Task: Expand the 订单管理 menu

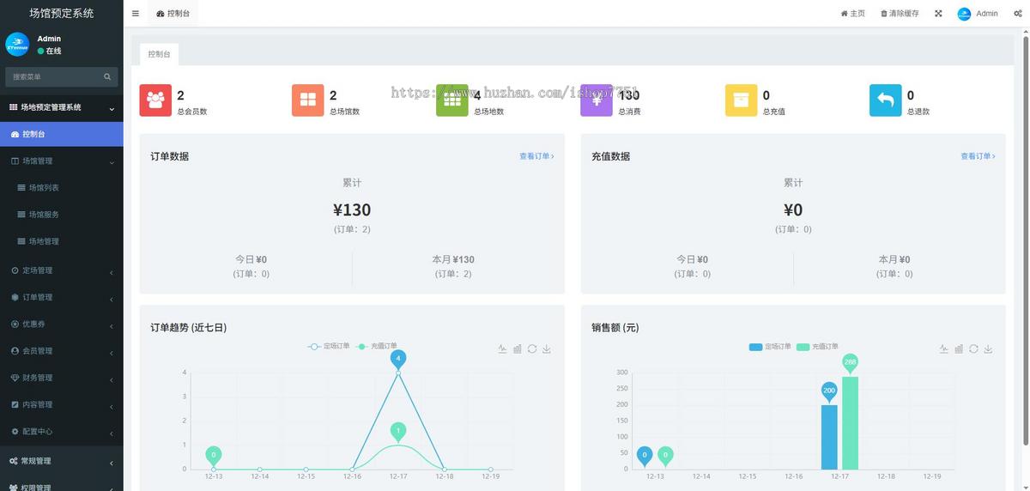Action: click(x=61, y=297)
